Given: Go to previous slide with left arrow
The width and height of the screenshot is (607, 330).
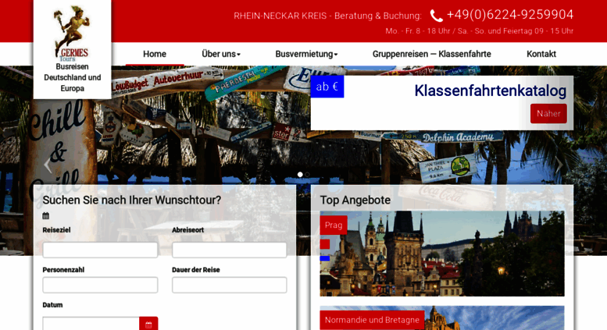Looking at the screenshot, I should tap(48, 165).
